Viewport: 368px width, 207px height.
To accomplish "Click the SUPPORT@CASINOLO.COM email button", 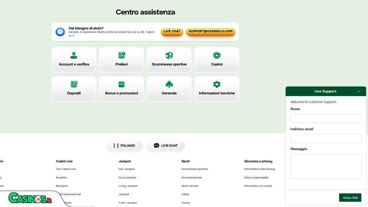I will click(210, 31).
